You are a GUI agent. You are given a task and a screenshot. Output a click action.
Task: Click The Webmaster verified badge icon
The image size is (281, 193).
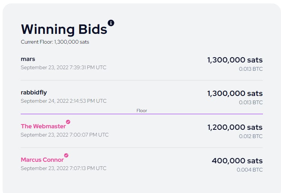(68, 122)
